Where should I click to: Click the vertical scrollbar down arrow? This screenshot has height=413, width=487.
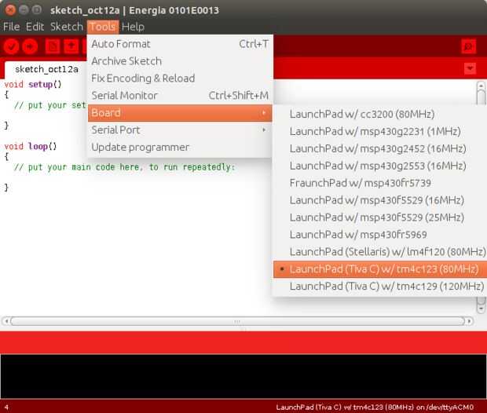click(481, 309)
